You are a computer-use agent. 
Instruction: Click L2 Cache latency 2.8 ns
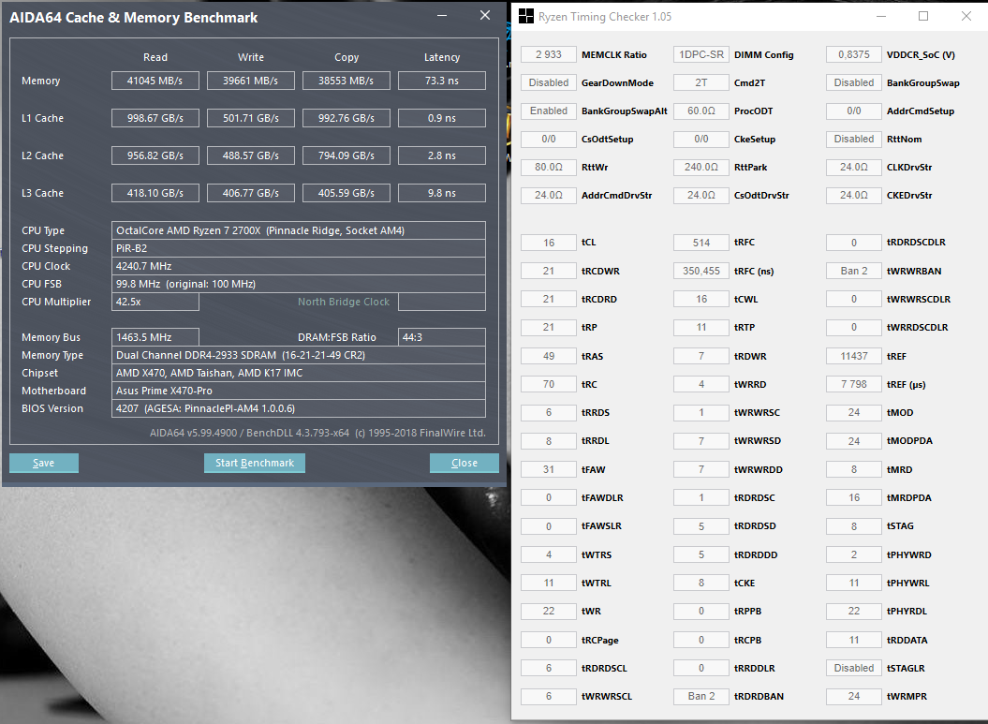tap(442, 155)
